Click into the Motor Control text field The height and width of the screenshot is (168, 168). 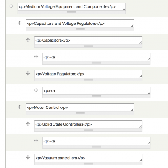tap(80, 108)
